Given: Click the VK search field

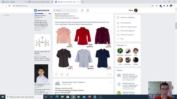Looking at the screenshot, I should tap(65, 10).
